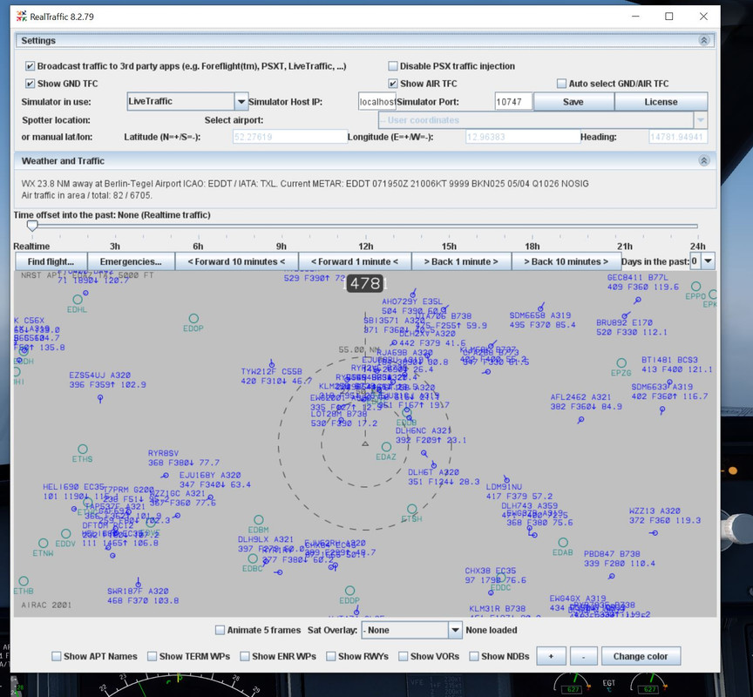Click the LDM91NU aircraft marker

point(506,479)
